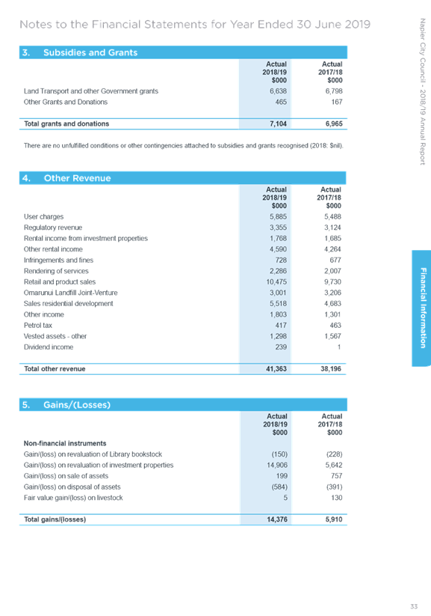Click 'Petrol tax' row label
Screen dimensions: 431x616
click(x=37, y=326)
